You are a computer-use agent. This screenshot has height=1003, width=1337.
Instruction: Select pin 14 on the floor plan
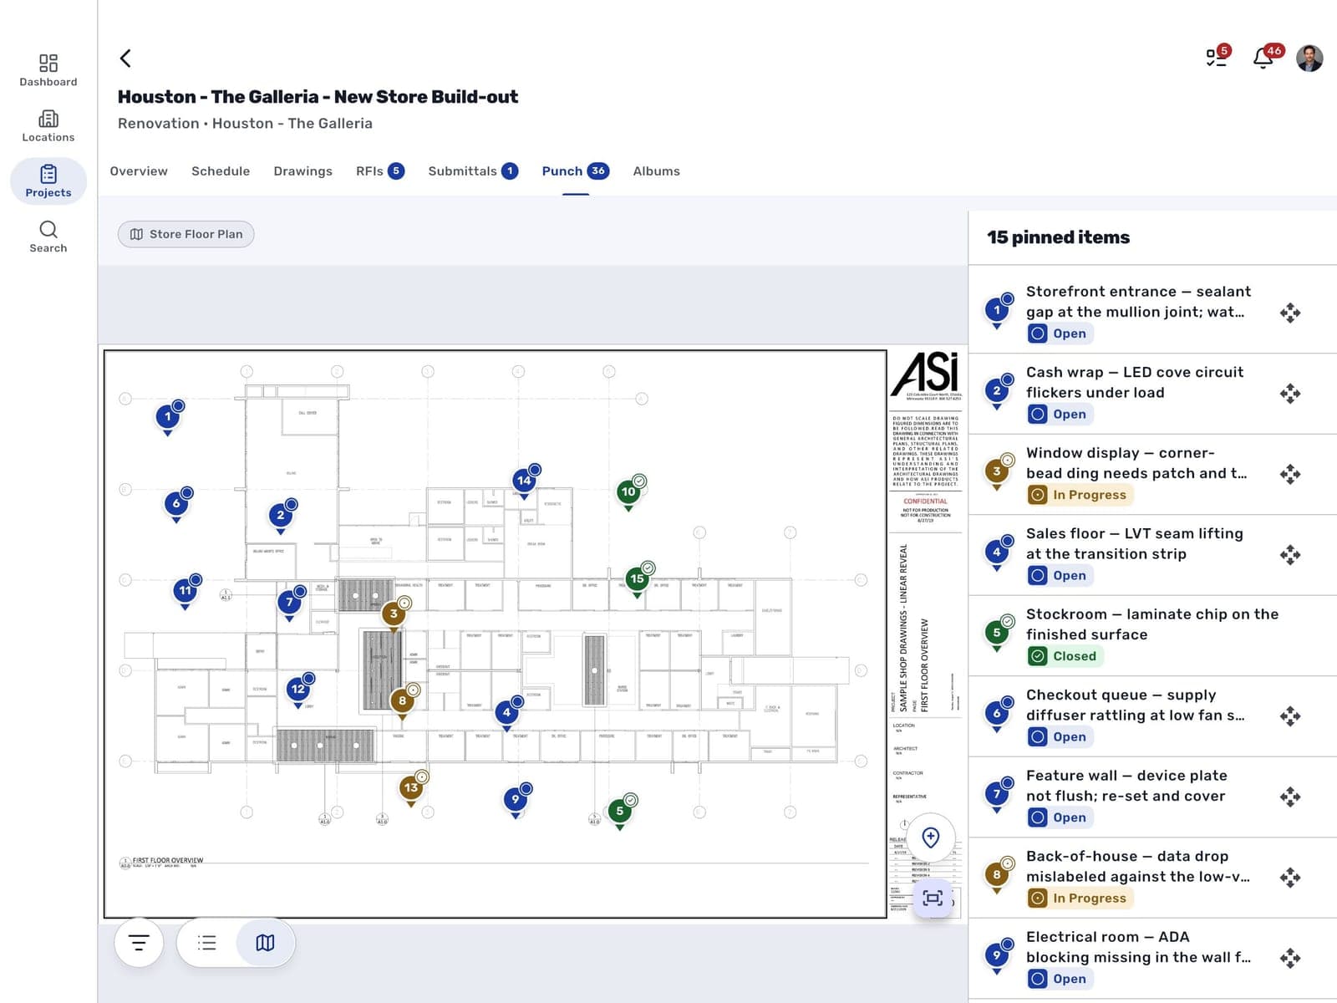pos(525,481)
